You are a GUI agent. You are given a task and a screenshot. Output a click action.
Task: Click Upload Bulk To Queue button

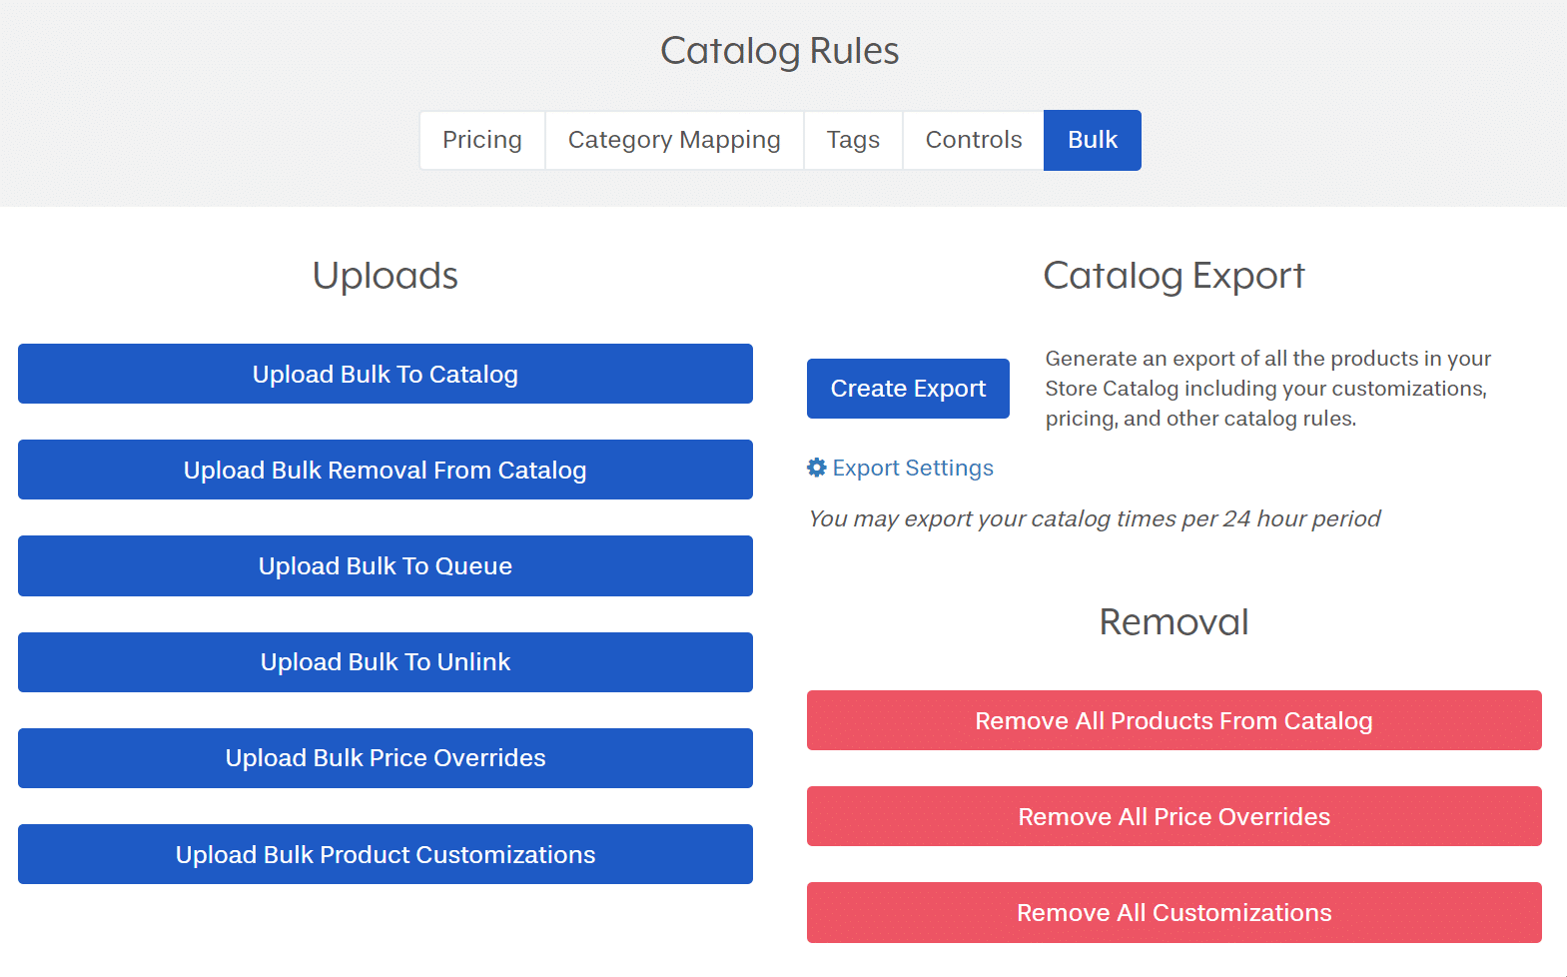point(386,565)
